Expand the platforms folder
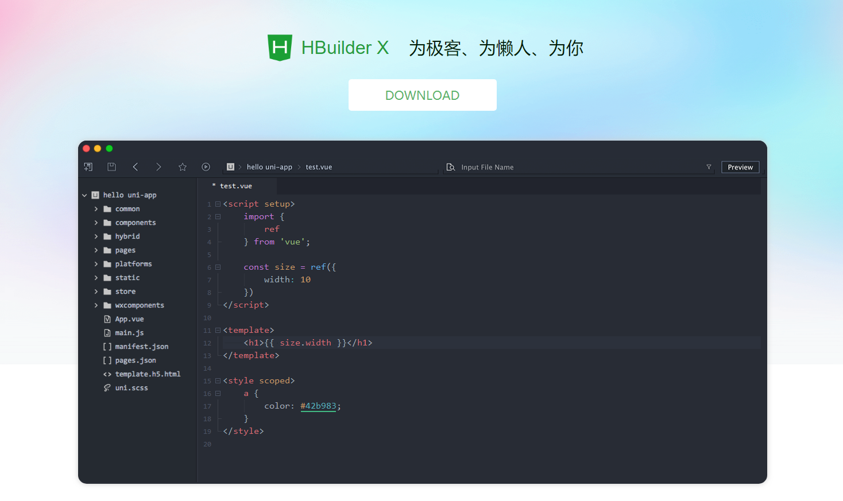Screen dimensions: 843x501 (96, 264)
